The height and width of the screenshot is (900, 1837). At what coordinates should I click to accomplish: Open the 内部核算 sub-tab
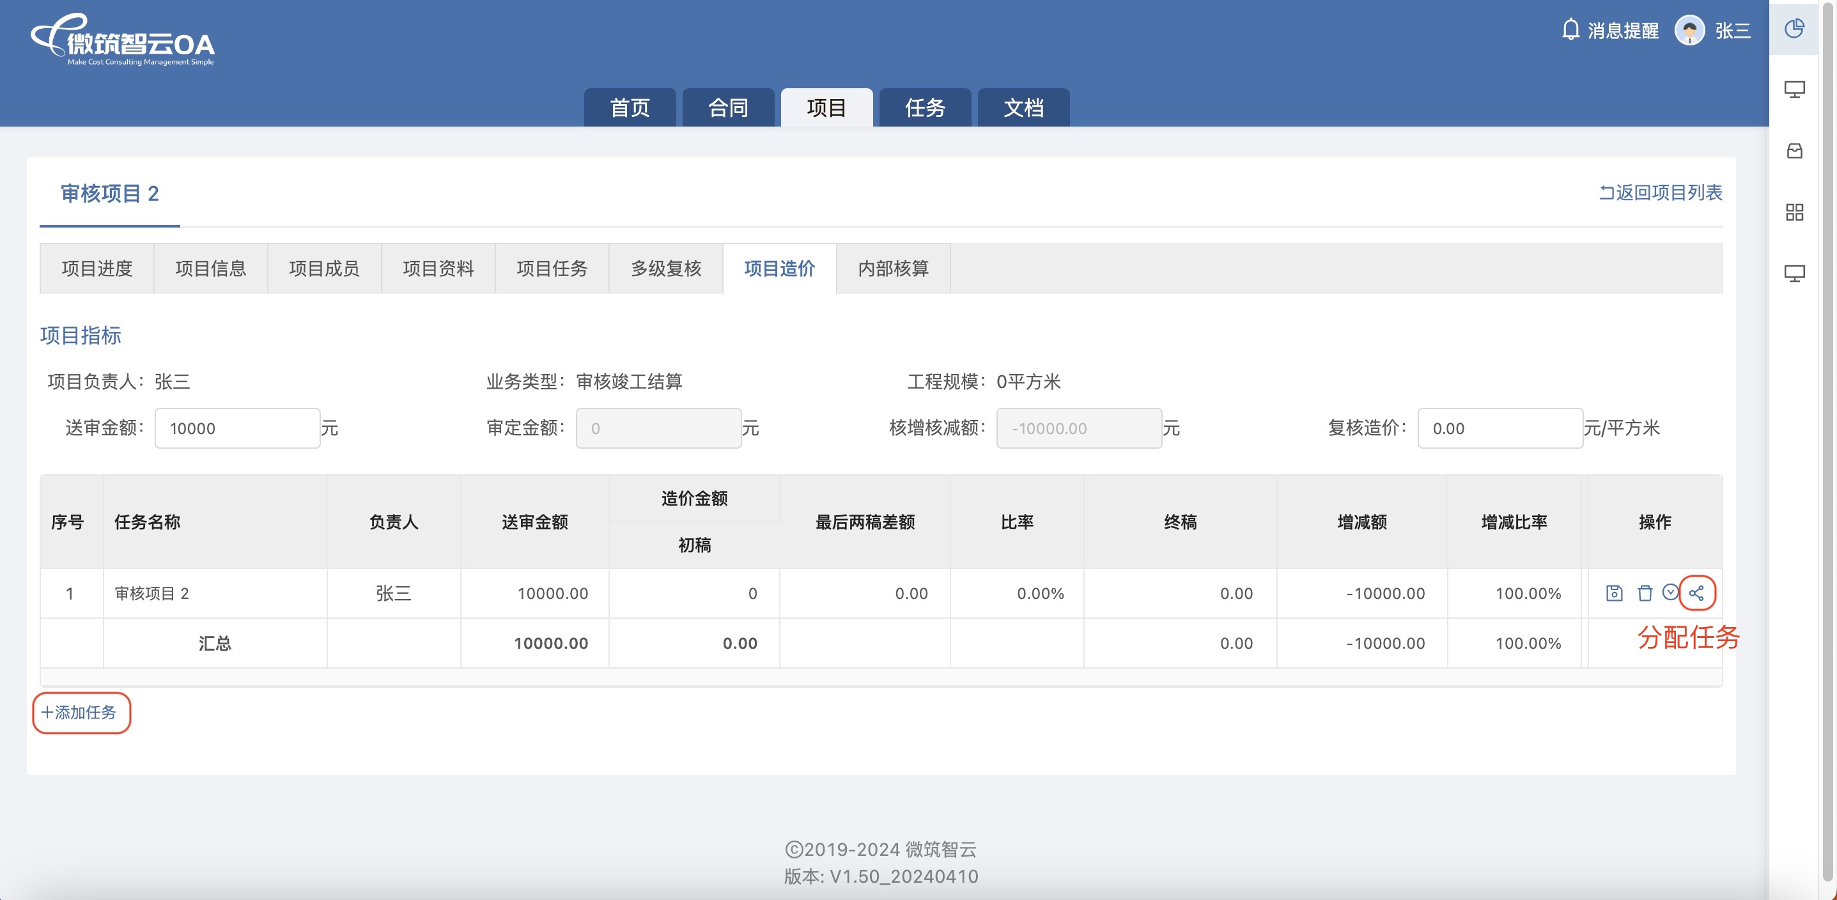click(893, 268)
